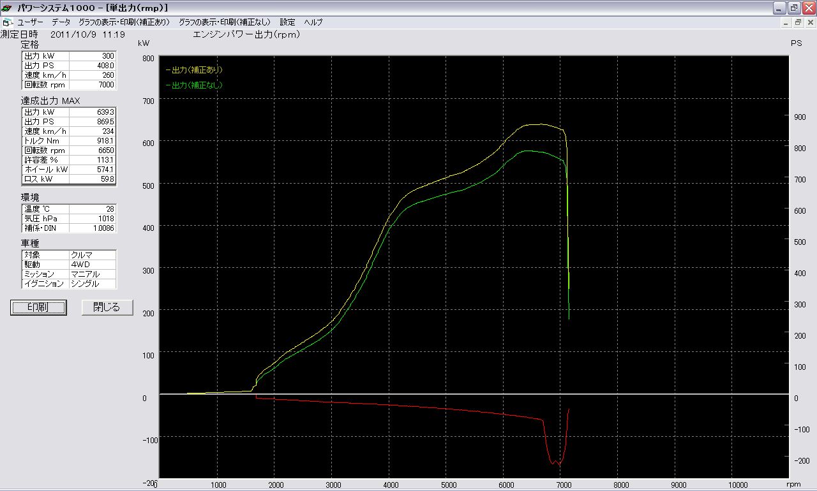
Task: Open グラフの表示・印刷(補正あり) menu
Action: pos(124,22)
